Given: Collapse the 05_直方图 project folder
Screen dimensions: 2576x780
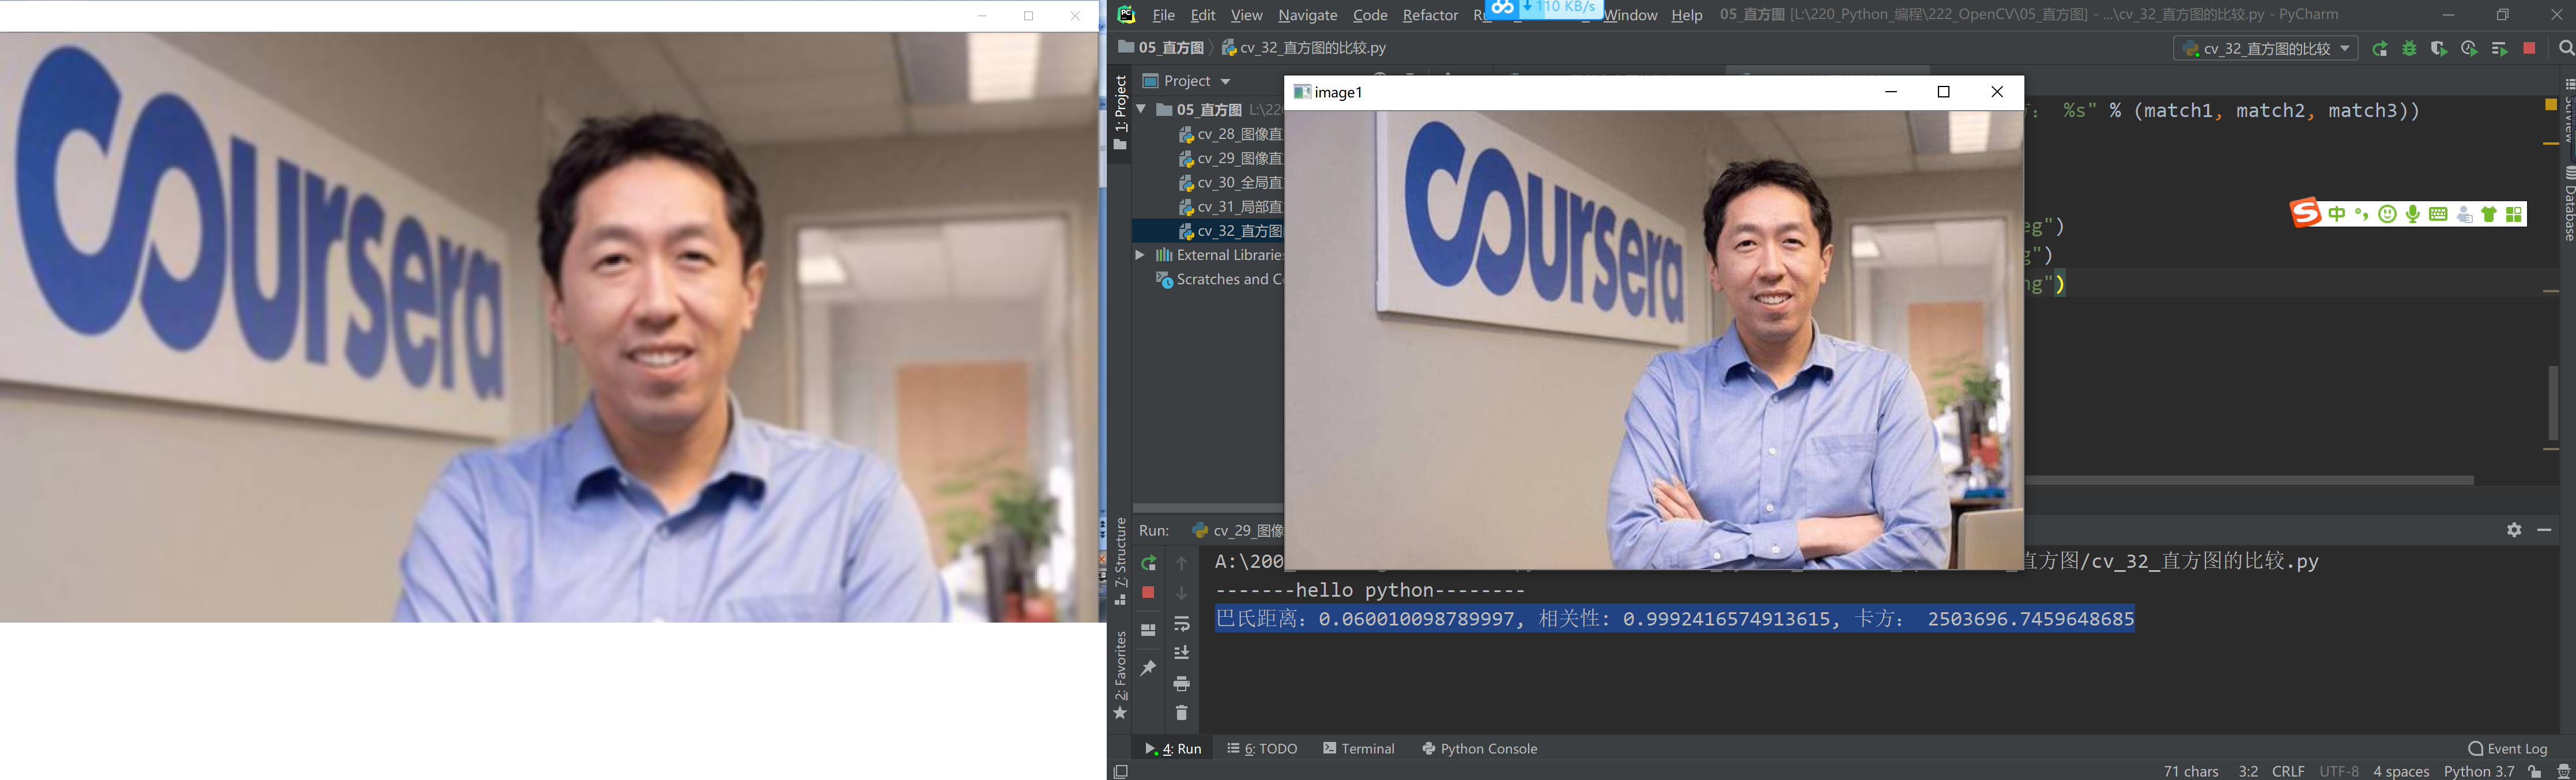Looking at the screenshot, I should point(1141,109).
